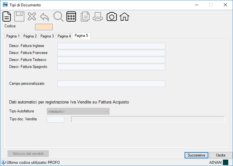Switch to the Pagina 1 tab
Image resolution: width=233 pixels, height=166 pixels.
pyautogui.click(x=13, y=36)
